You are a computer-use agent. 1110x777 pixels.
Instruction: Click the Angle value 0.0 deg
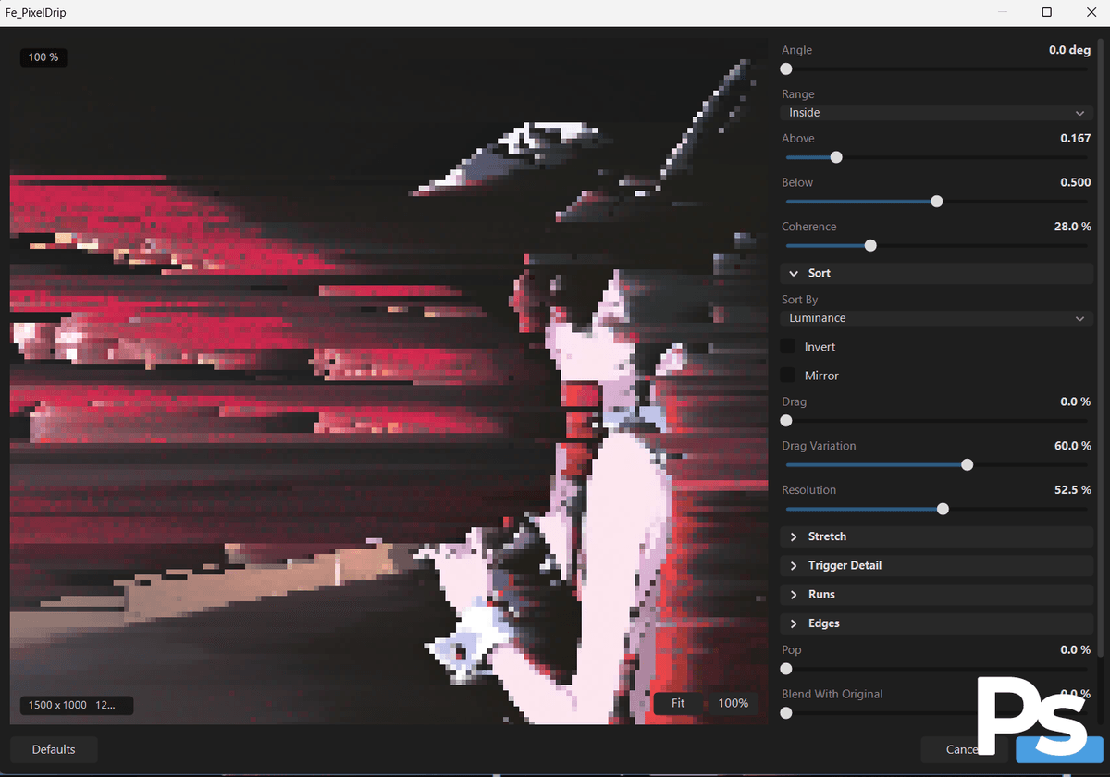point(1069,50)
